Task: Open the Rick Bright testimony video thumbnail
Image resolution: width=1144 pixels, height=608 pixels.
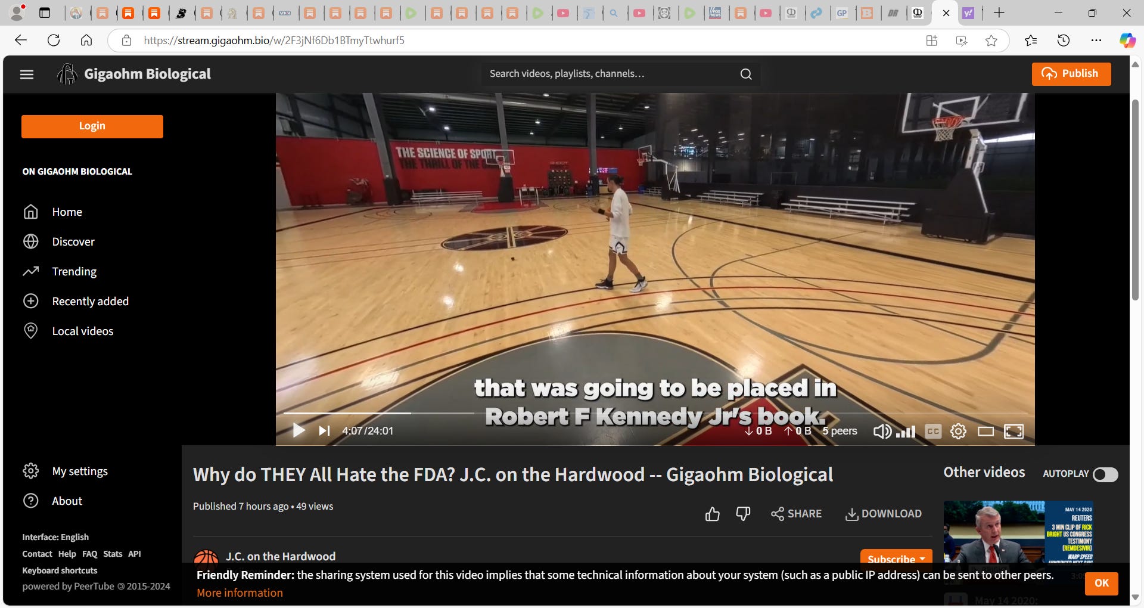Action: [1018, 532]
